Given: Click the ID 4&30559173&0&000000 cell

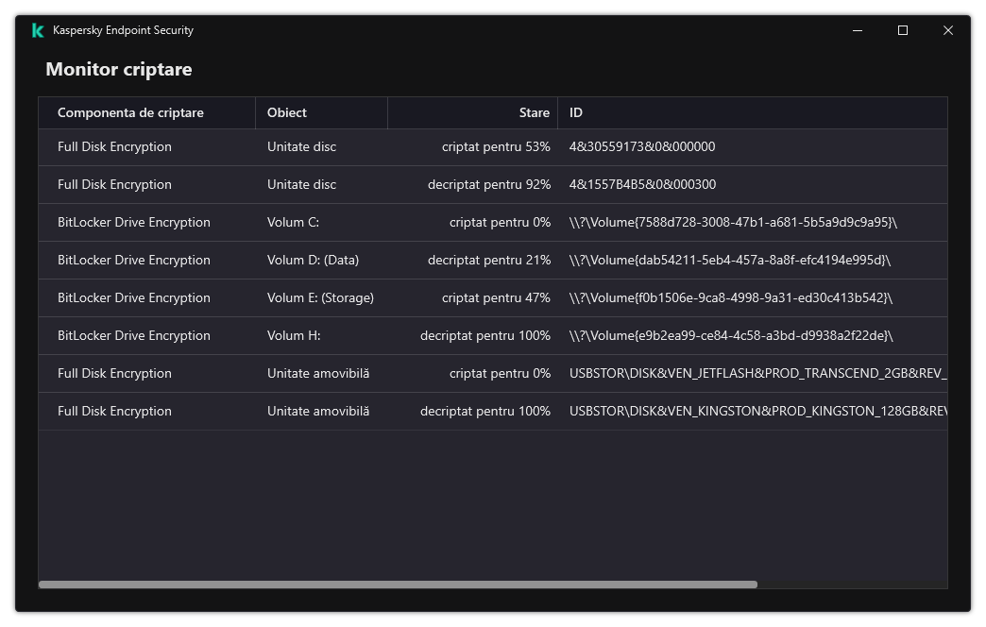Looking at the screenshot, I should pos(642,147).
